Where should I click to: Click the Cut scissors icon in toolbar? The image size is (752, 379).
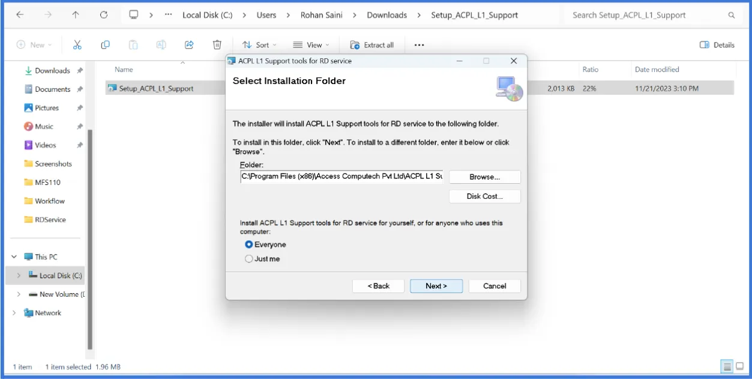tap(77, 45)
